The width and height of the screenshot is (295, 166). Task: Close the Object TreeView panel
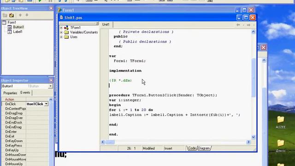pos(51,8)
